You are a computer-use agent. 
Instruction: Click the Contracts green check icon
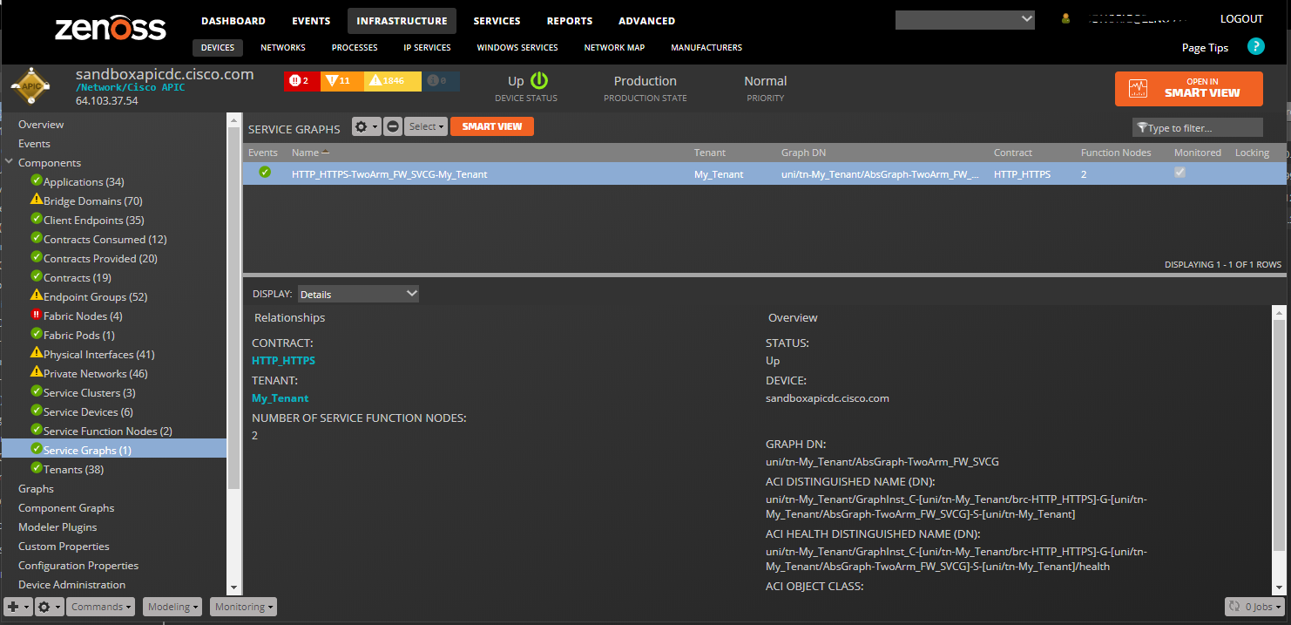37,276
